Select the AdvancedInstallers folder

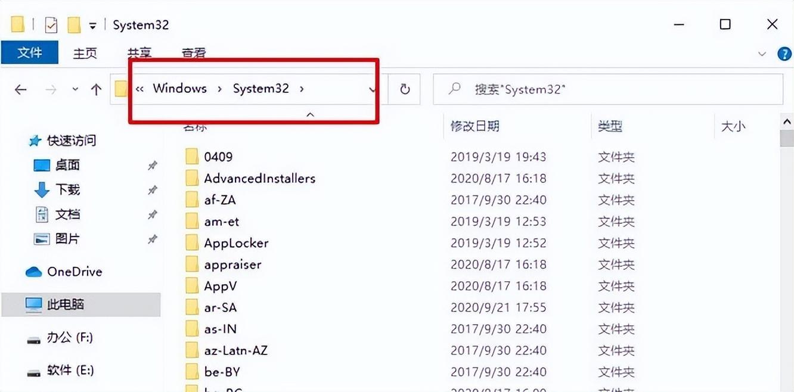coord(259,179)
